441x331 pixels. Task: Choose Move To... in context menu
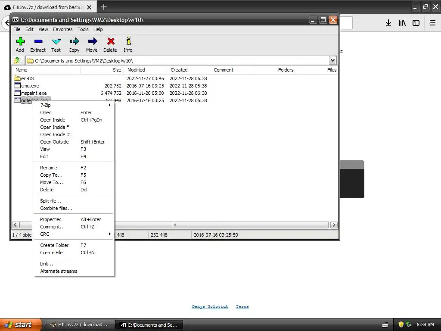tap(73, 182)
